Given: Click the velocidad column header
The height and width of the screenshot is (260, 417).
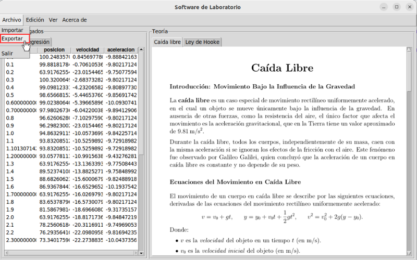Looking at the screenshot, I should pyautogui.click(x=88, y=50).
